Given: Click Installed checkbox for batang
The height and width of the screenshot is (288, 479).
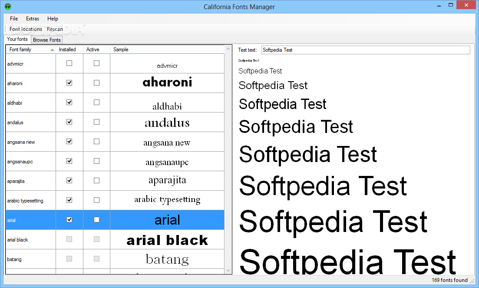Looking at the screenshot, I should [x=69, y=259].
